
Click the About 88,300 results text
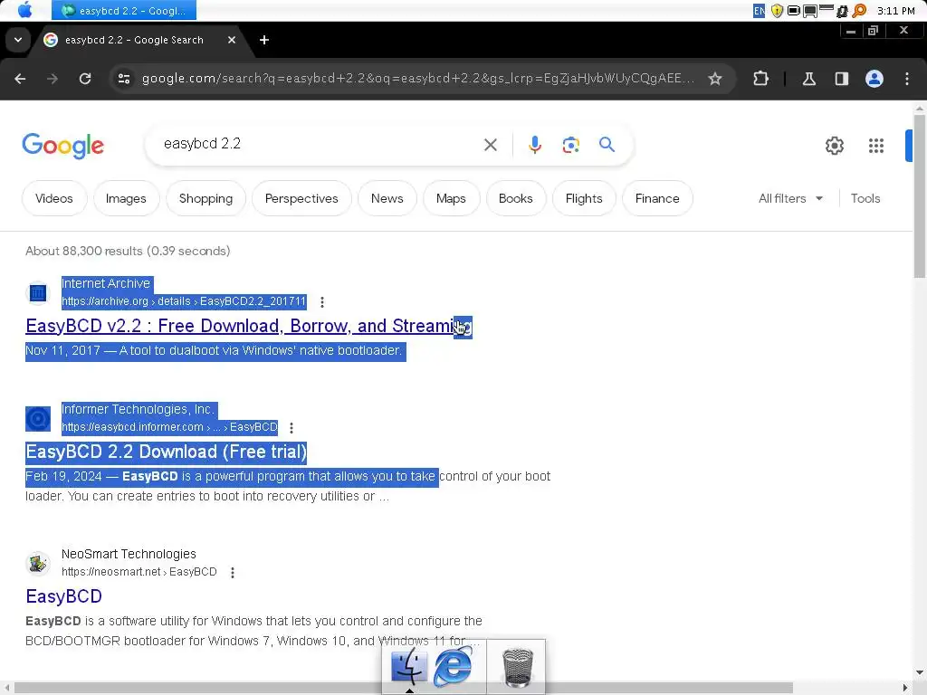(x=128, y=252)
